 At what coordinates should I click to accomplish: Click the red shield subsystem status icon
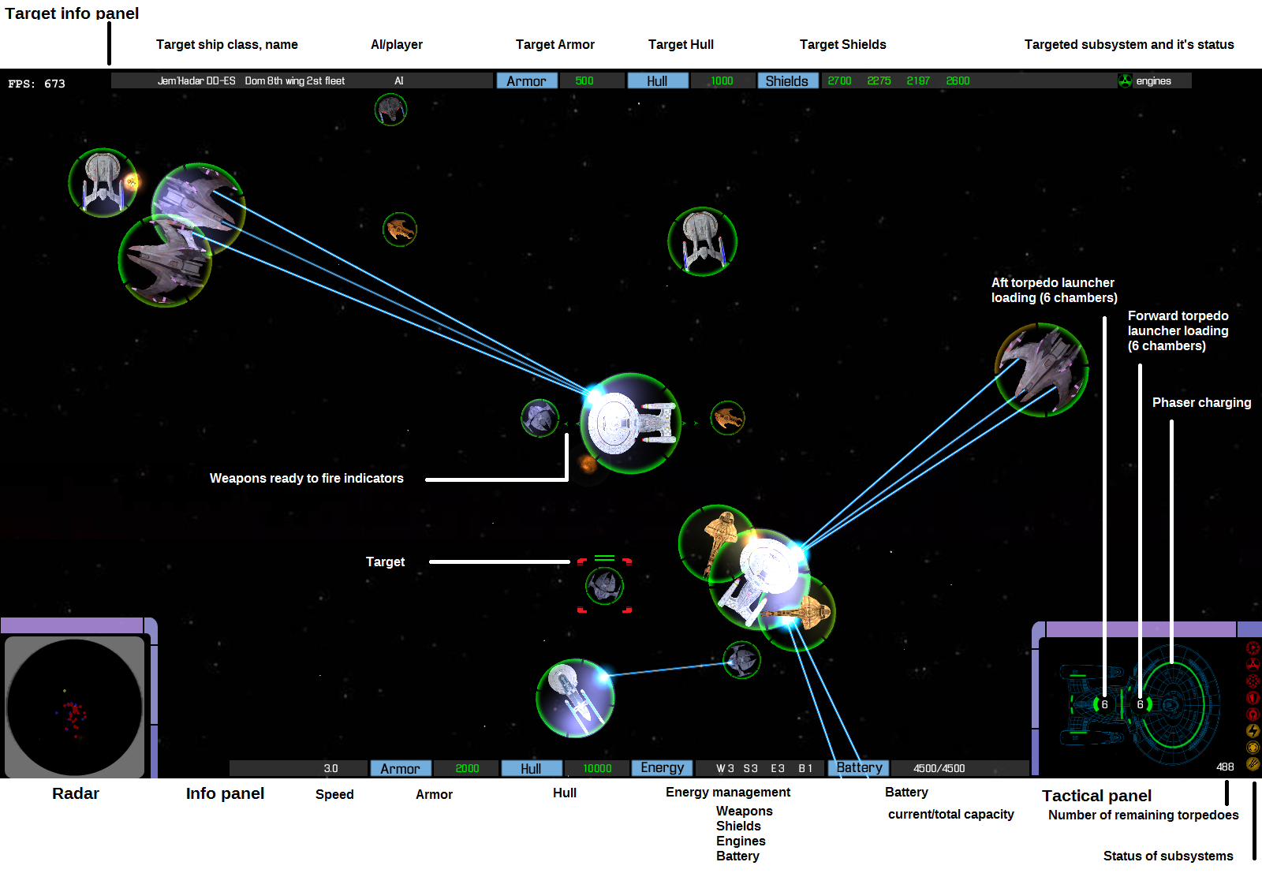pyautogui.click(x=1253, y=698)
